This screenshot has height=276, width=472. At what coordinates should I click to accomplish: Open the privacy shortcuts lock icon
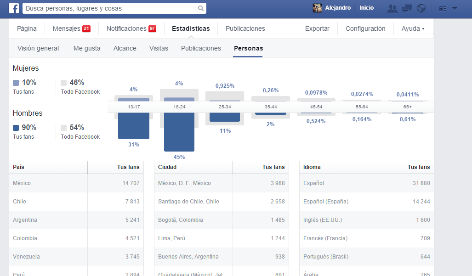[x=442, y=8]
